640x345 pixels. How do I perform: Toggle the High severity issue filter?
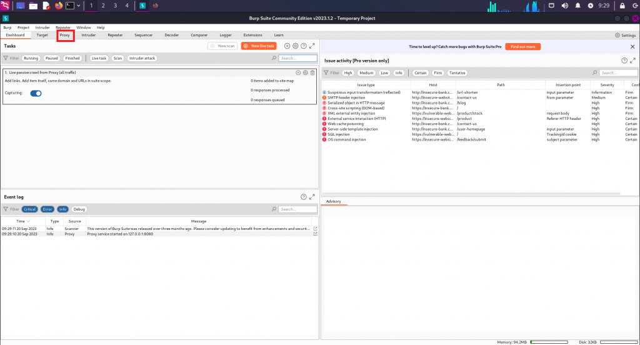click(347, 72)
